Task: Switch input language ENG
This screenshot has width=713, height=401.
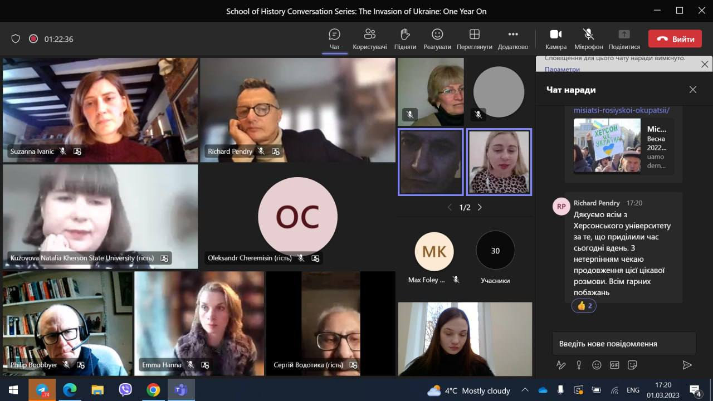Action: (x=633, y=390)
